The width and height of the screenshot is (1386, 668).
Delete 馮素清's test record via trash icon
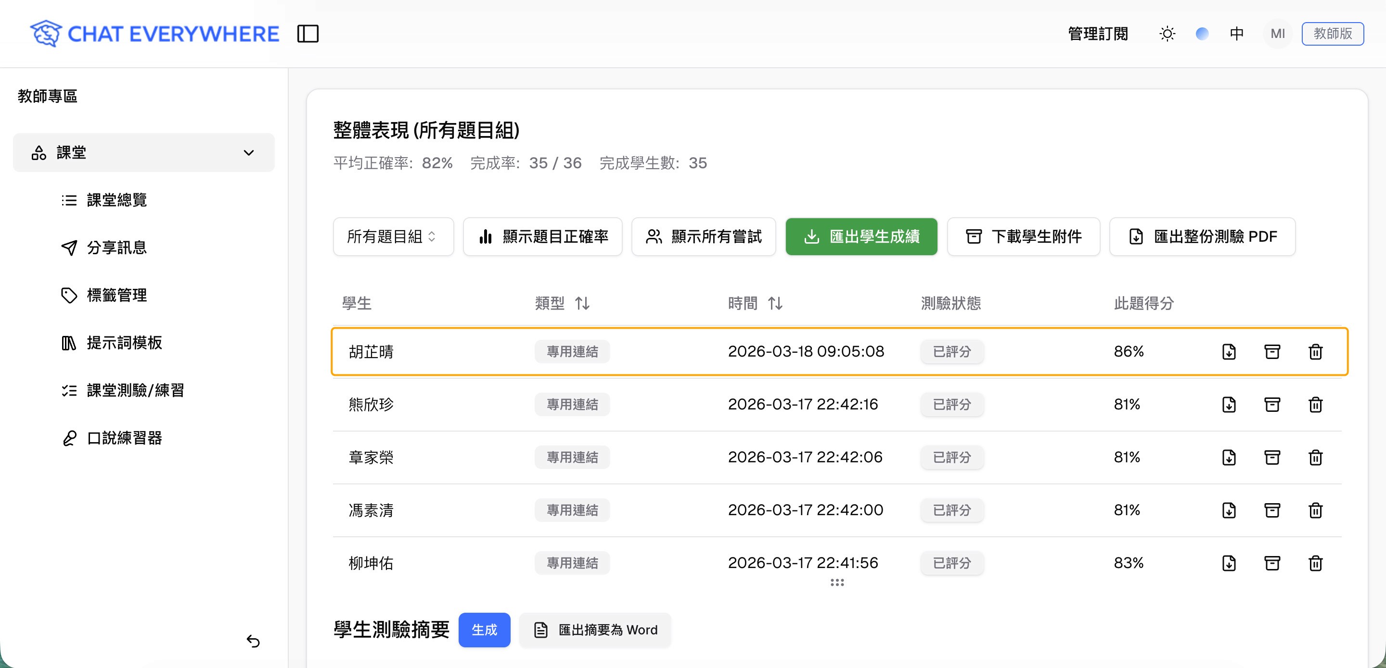tap(1316, 510)
